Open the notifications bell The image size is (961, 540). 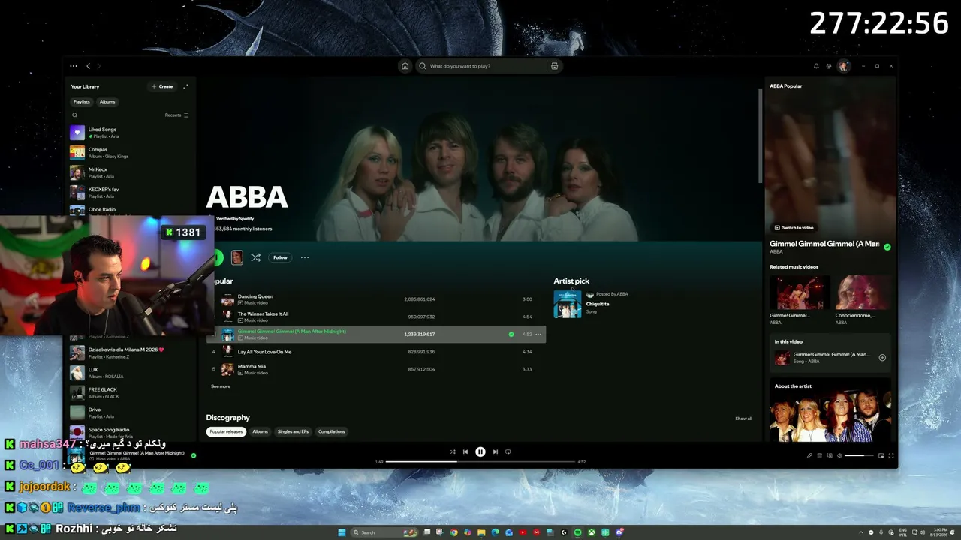pyautogui.click(x=816, y=66)
